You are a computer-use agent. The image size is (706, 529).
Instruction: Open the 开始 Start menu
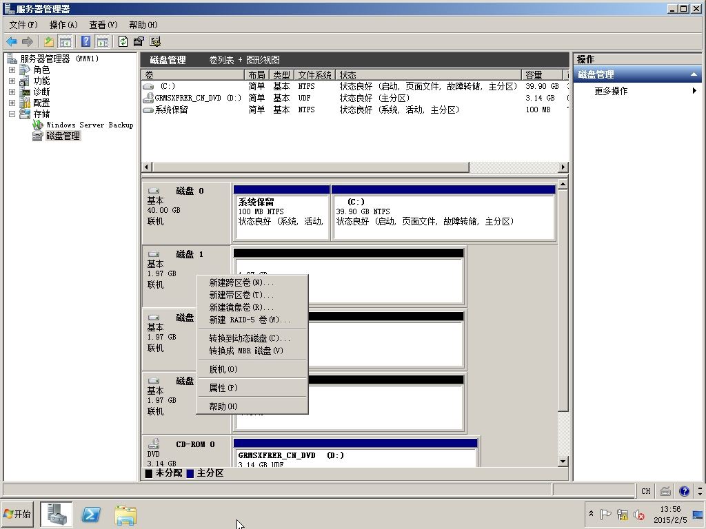17,514
